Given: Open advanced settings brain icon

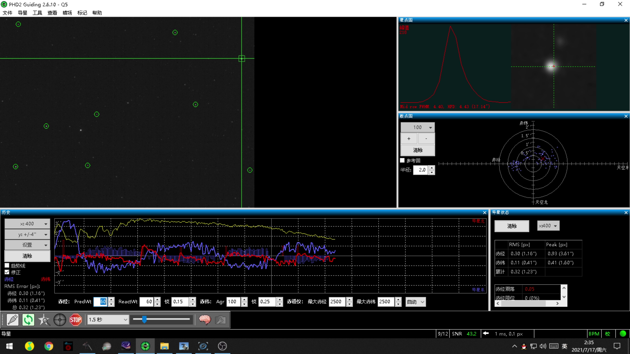Looking at the screenshot, I should [205, 320].
